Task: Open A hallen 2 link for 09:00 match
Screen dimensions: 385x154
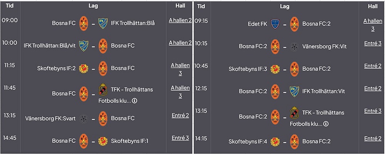Action: [x=180, y=20]
